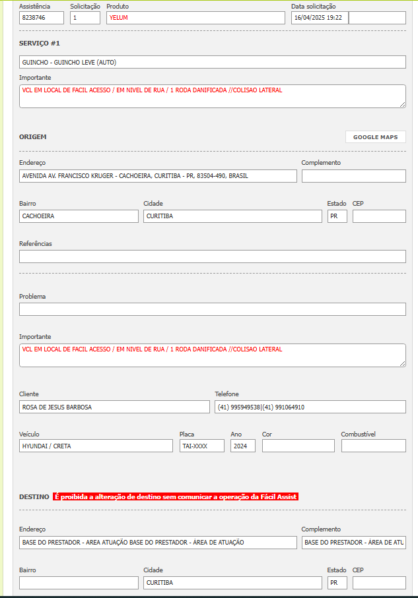418x598 pixels.
Task: Click the resize handle of second Importante textarea
Action: [403, 364]
